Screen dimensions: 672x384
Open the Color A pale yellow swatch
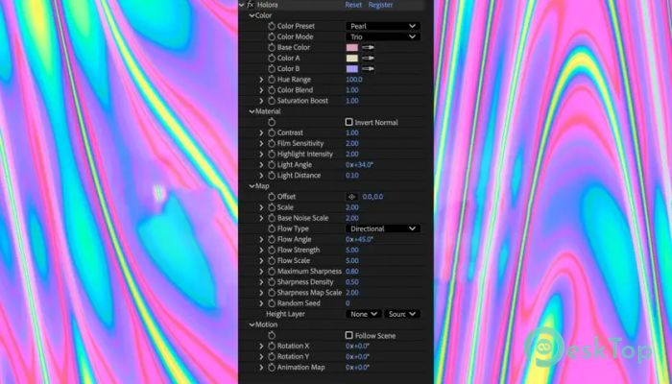pyautogui.click(x=352, y=59)
